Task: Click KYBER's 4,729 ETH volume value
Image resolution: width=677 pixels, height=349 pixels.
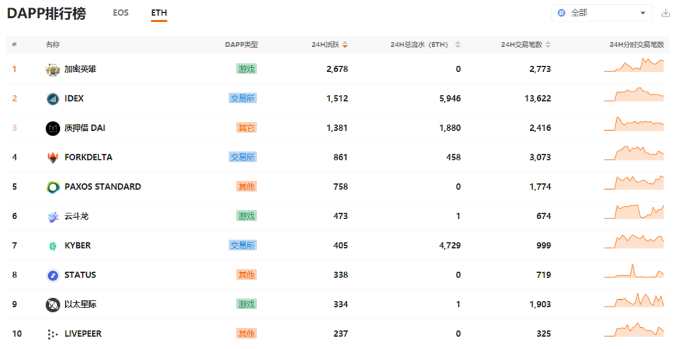Action: [450, 246]
